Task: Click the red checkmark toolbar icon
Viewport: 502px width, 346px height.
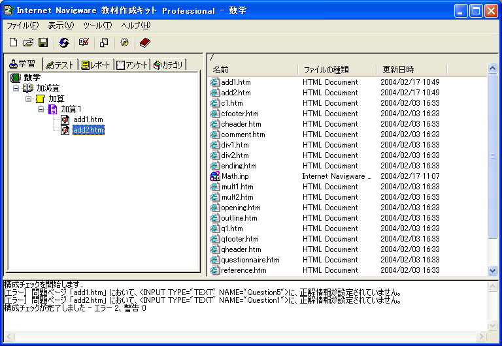Action: coord(84,42)
